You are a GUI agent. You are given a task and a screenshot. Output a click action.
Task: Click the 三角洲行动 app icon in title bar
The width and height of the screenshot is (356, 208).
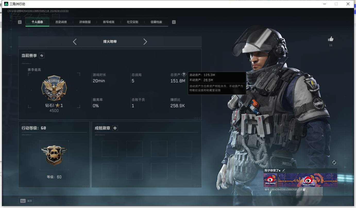pos(6,4)
